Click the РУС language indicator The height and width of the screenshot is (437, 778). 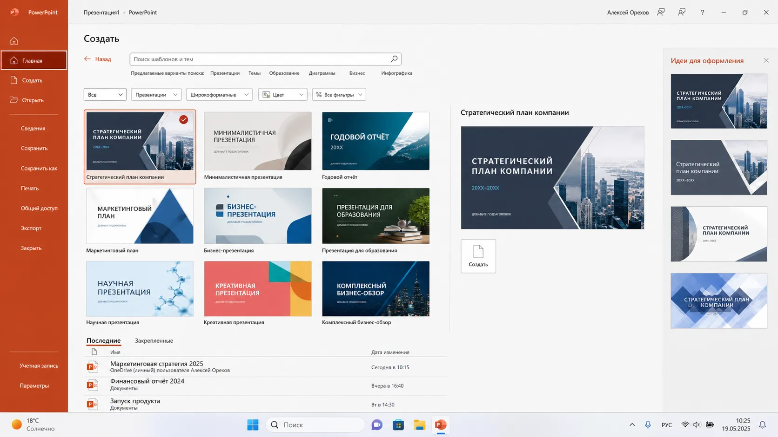click(667, 425)
